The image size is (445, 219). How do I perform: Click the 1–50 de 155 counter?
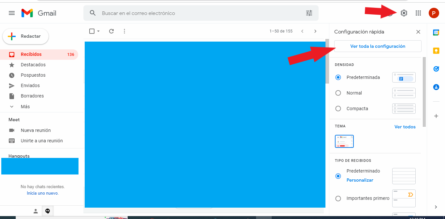click(281, 31)
